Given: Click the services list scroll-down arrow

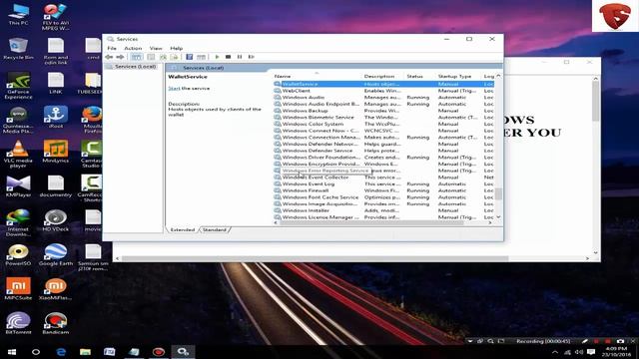Looking at the screenshot, I should (x=498, y=217).
